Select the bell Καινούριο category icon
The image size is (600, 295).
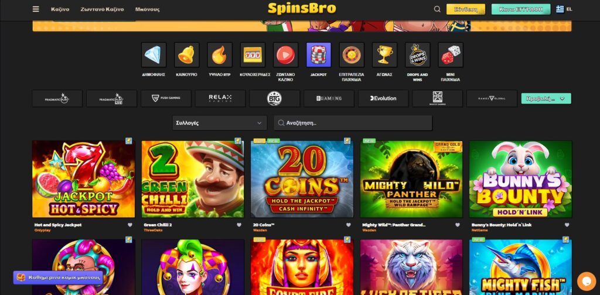coord(186,54)
